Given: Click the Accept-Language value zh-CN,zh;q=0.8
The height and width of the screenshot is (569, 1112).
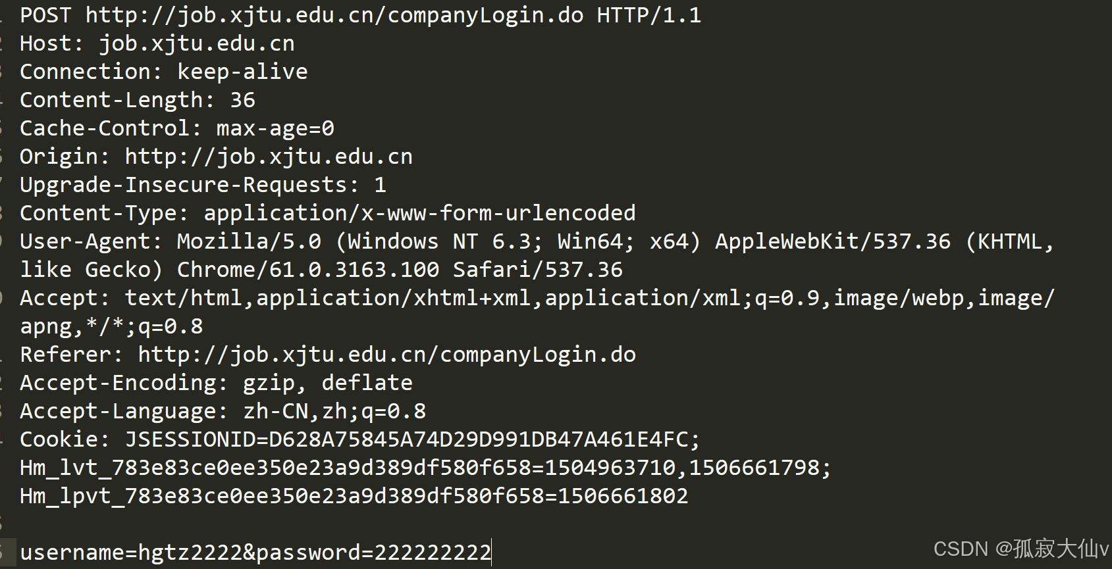Looking at the screenshot, I should (x=334, y=411).
